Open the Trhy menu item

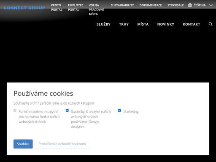[x=124, y=24]
